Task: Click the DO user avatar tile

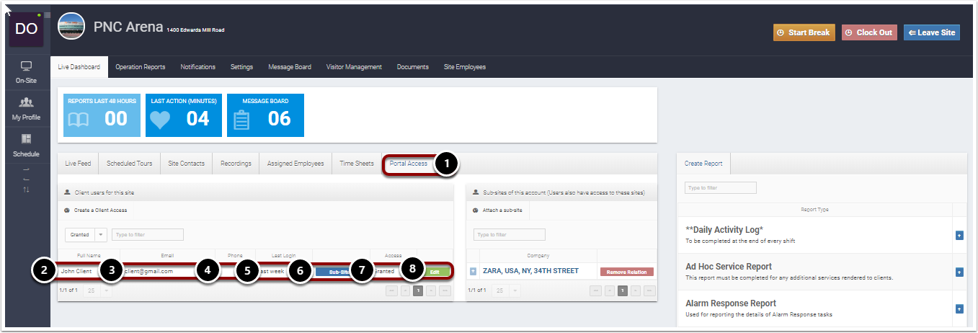Action: pyautogui.click(x=27, y=29)
